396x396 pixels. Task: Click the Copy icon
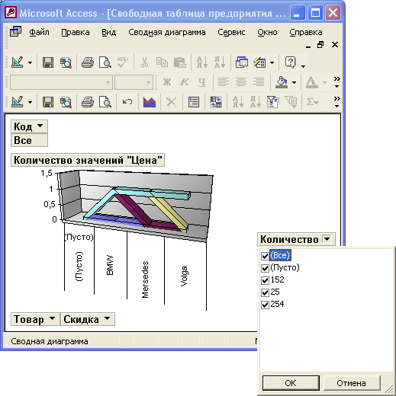(162, 62)
